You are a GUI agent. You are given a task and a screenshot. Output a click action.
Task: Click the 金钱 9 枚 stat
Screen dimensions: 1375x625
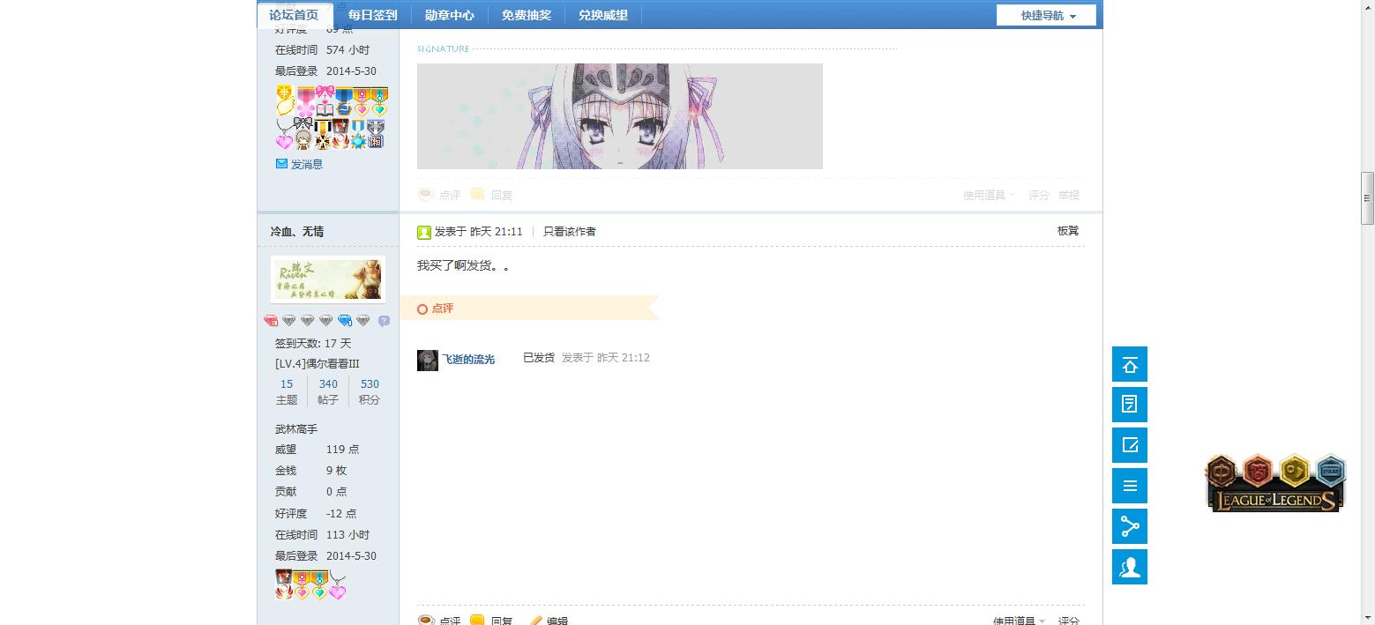[311, 471]
